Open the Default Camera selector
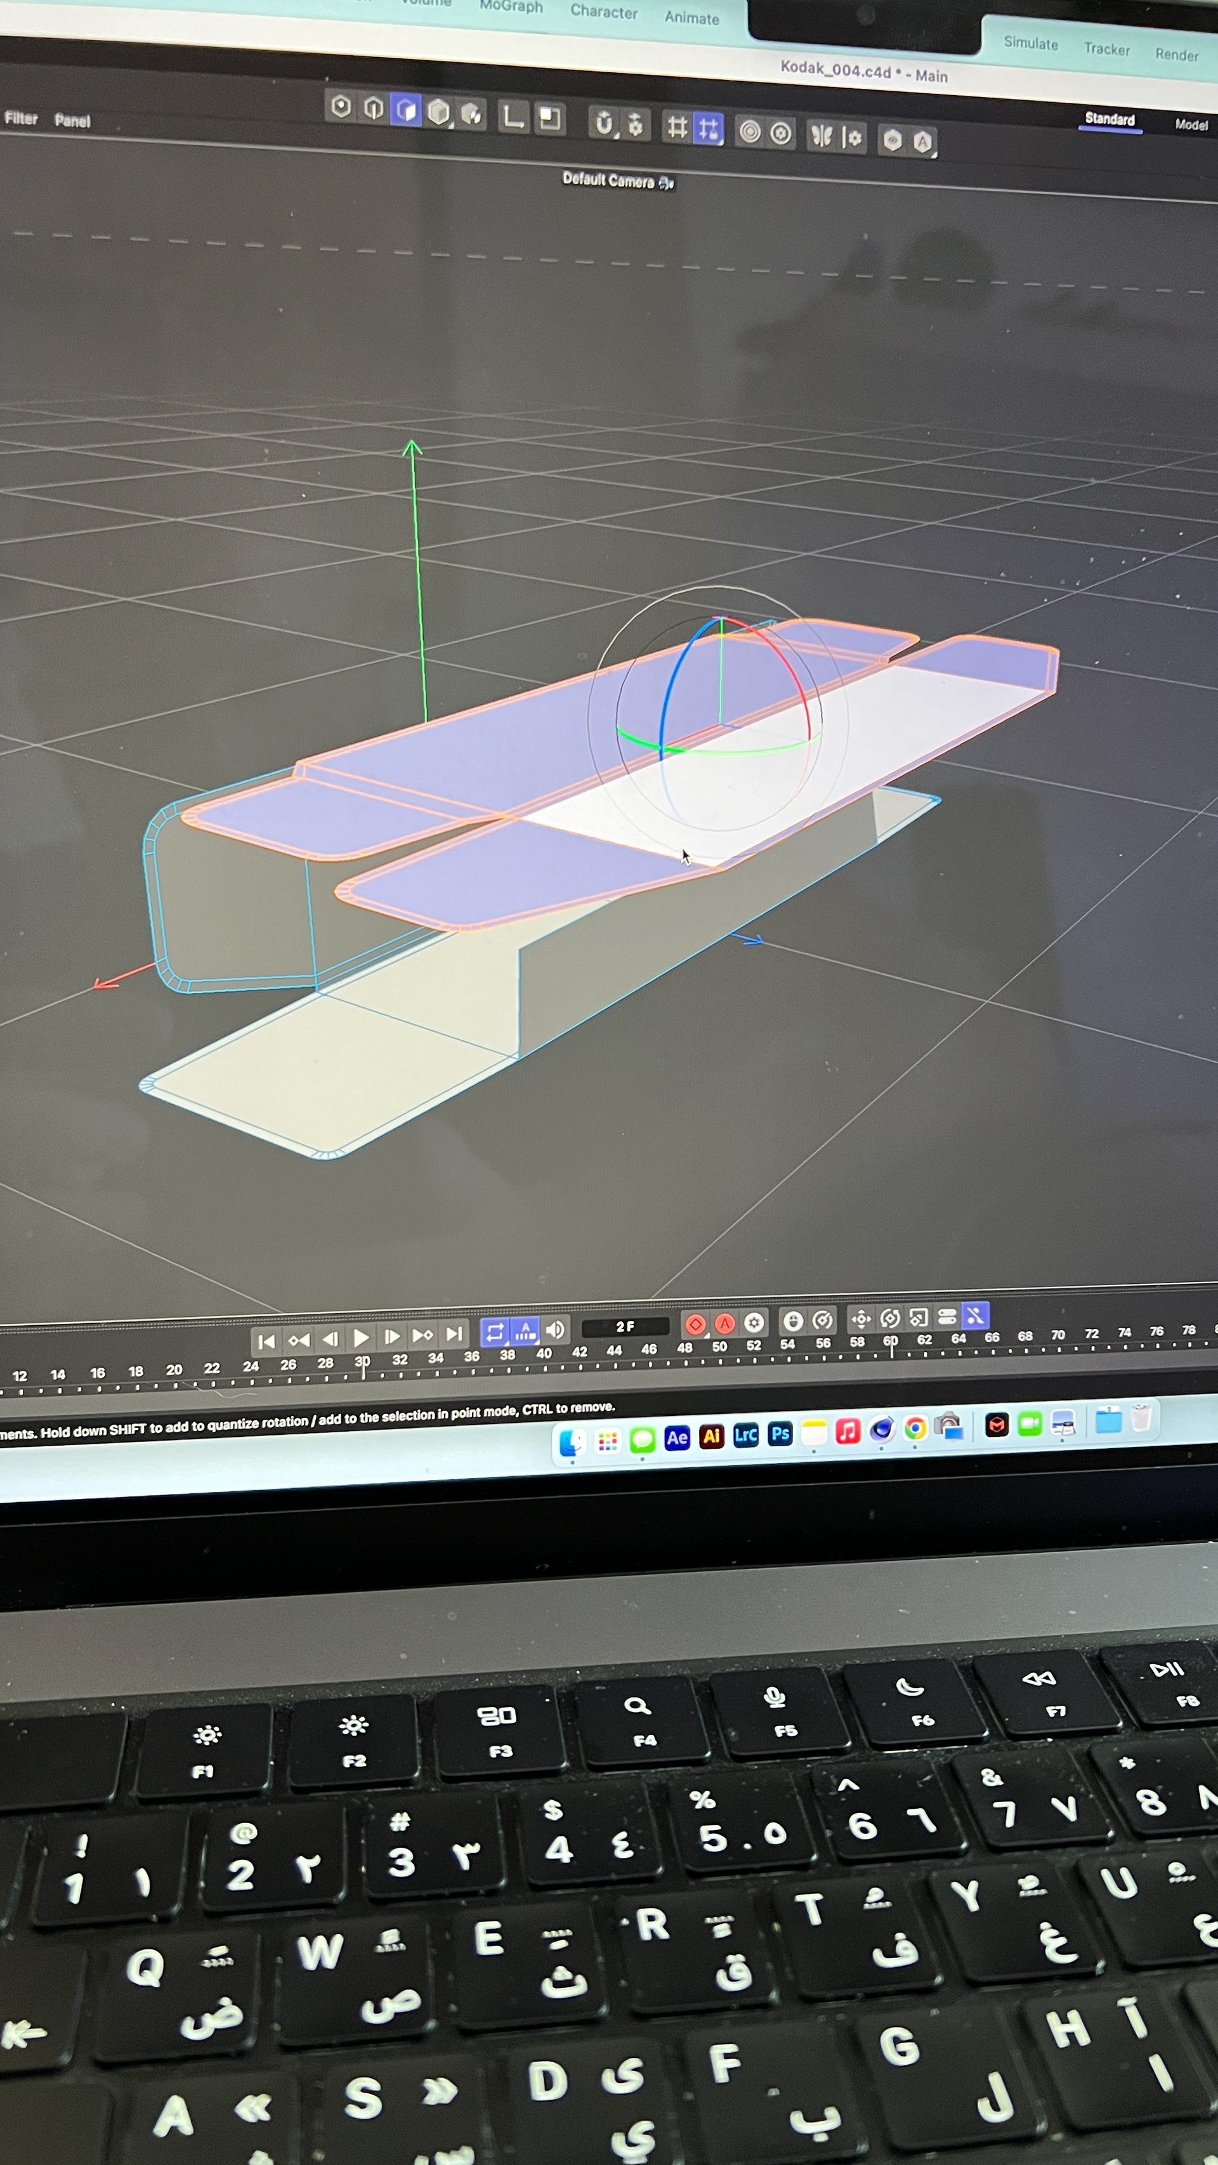This screenshot has height=2165, width=1218. pos(618,181)
